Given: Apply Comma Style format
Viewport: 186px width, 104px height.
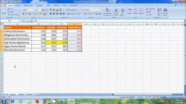Looking at the screenshot, I should click(93, 14).
